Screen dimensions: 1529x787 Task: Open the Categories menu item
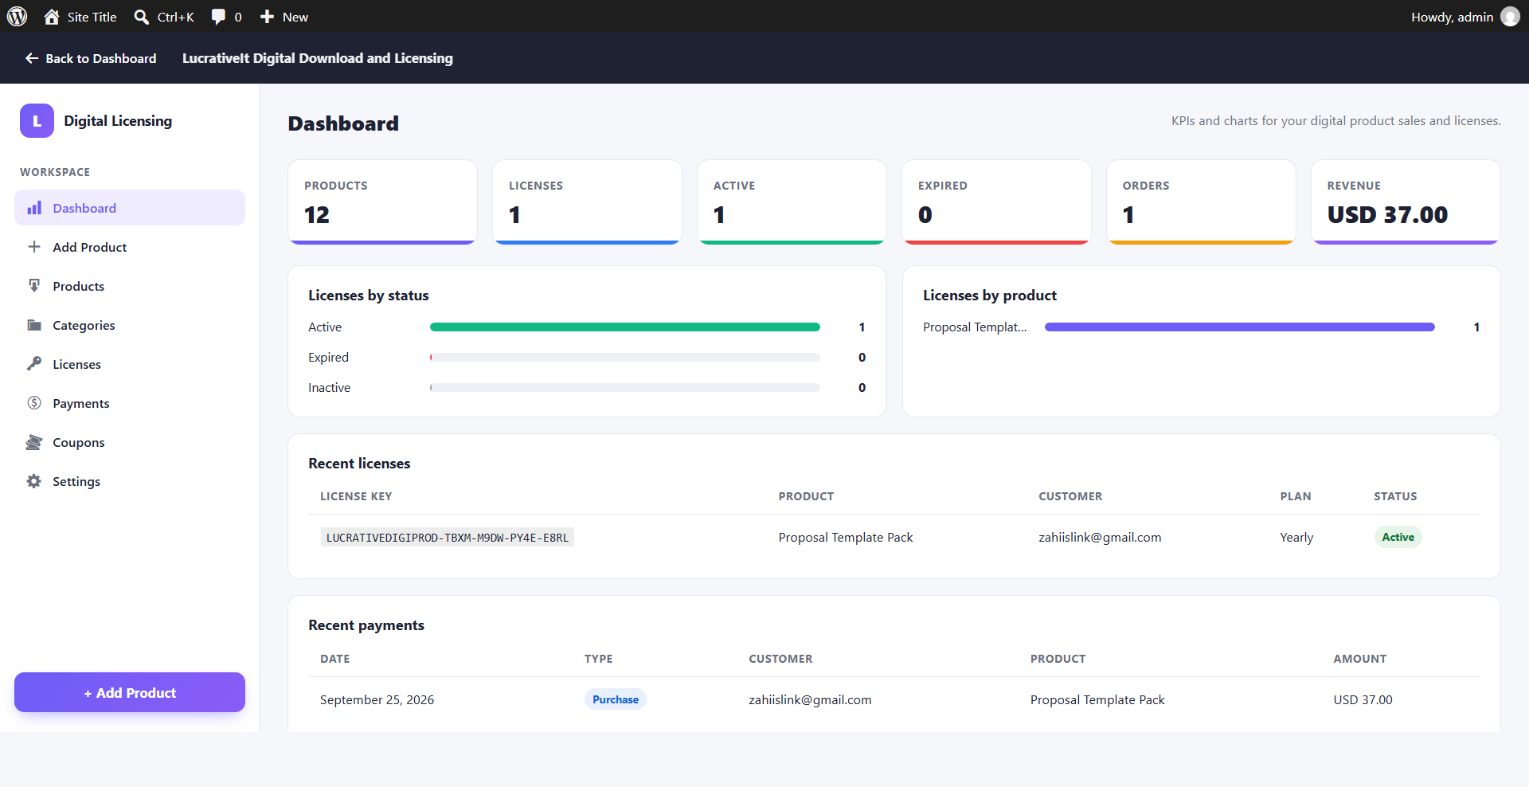tap(130, 325)
